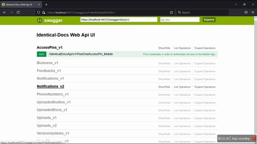257x144 pixels.
Task: Click List Operations for UploadedDocs_v1
Action: click(182, 110)
